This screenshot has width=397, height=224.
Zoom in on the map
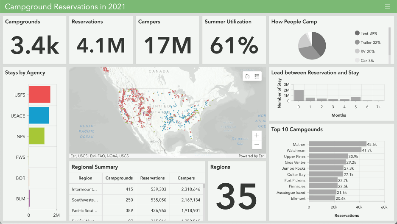point(257,135)
